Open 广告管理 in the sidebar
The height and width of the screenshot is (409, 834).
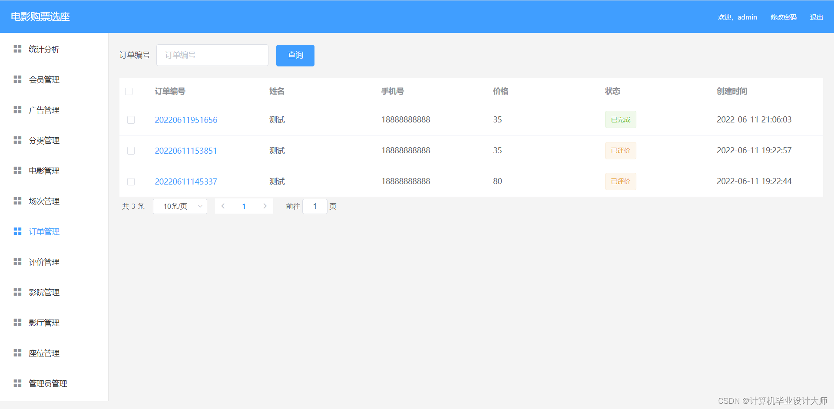tap(44, 110)
